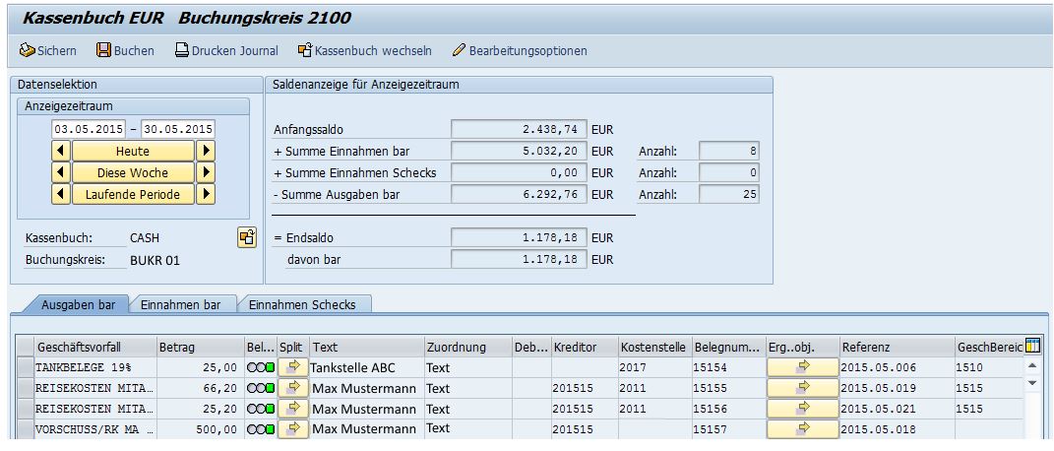Select the TANKBELEGE 19% row selector
Viewport: 1054px width, 451px height.
click(x=26, y=367)
